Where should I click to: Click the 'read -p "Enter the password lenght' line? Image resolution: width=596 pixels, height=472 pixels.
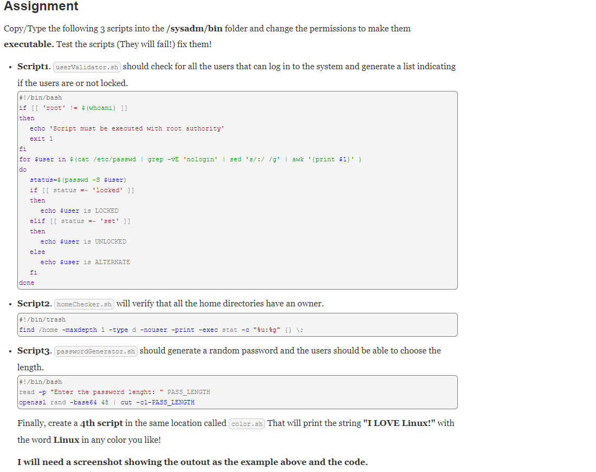point(114,392)
